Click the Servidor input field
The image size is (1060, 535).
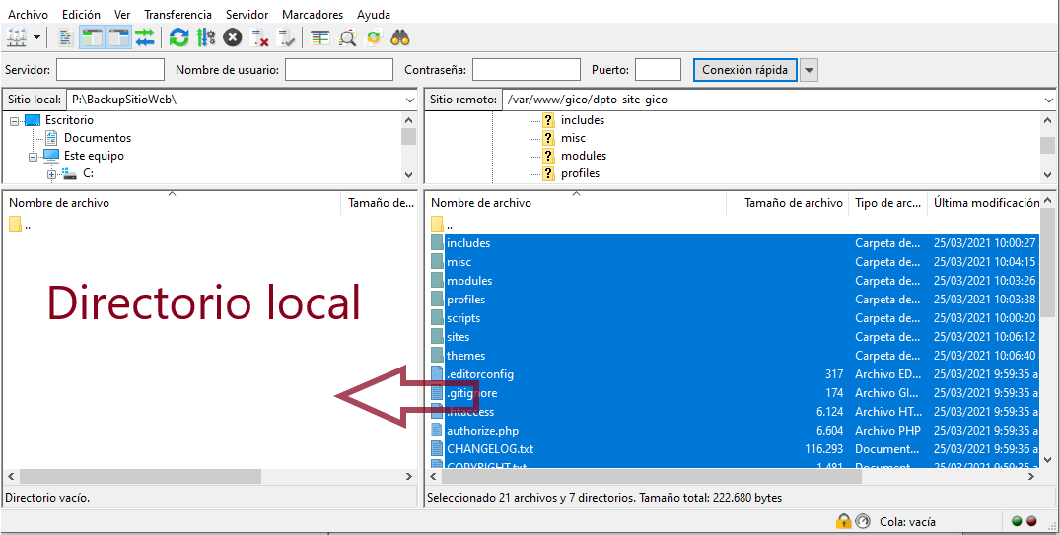(x=110, y=70)
